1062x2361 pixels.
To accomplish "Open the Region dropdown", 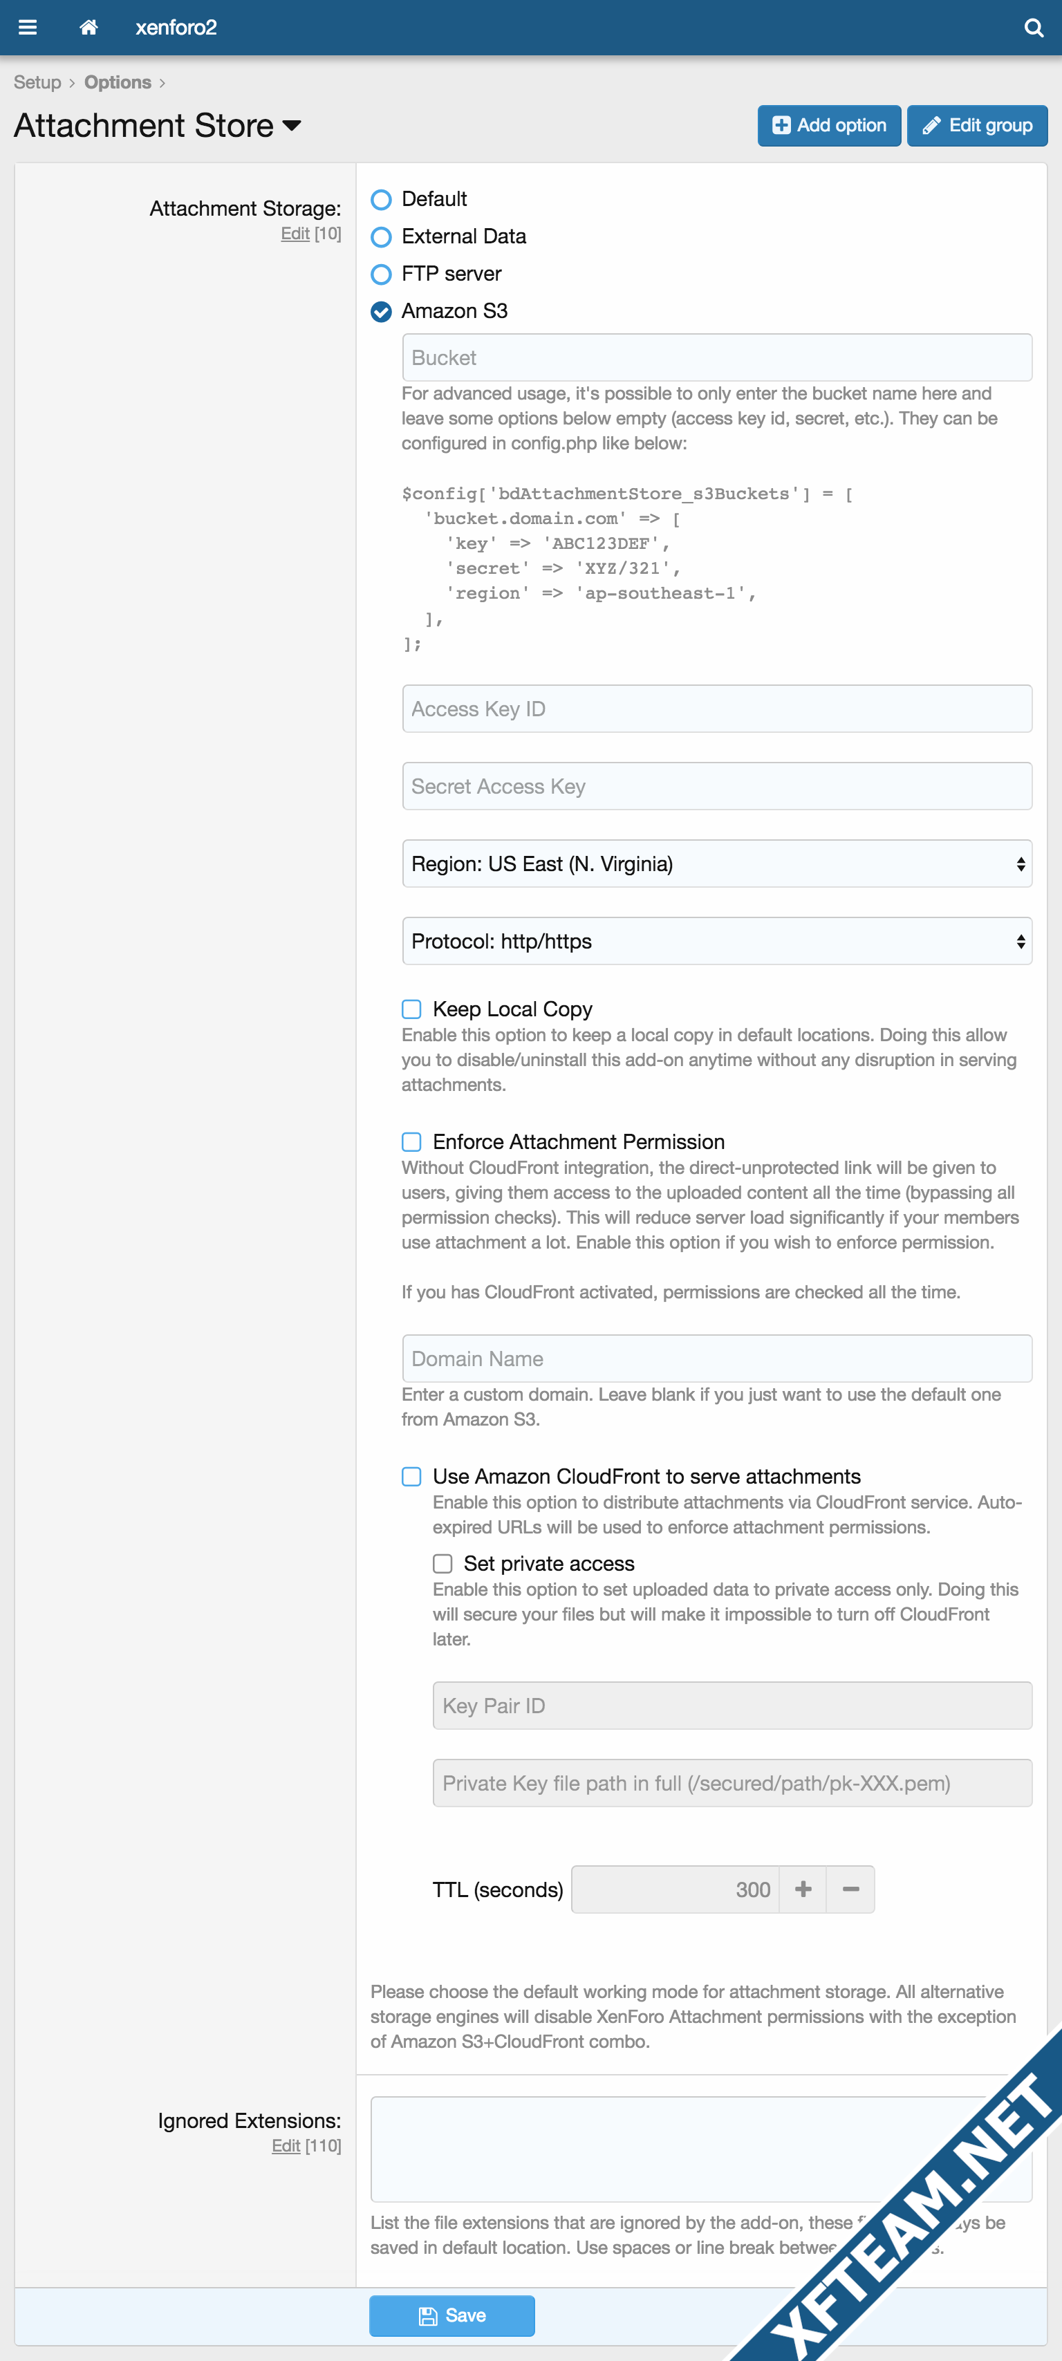I will point(716,864).
